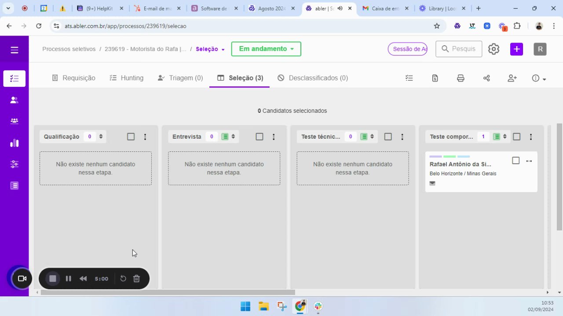
Task: Click the Entrevista green list icon
Action: click(225, 136)
